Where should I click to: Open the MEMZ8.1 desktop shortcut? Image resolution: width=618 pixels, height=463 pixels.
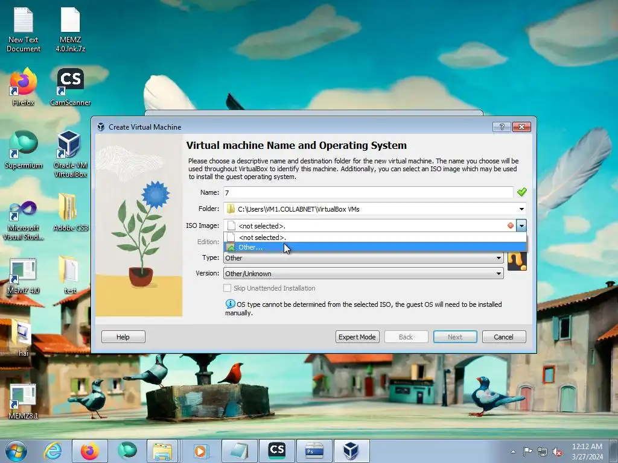click(24, 400)
